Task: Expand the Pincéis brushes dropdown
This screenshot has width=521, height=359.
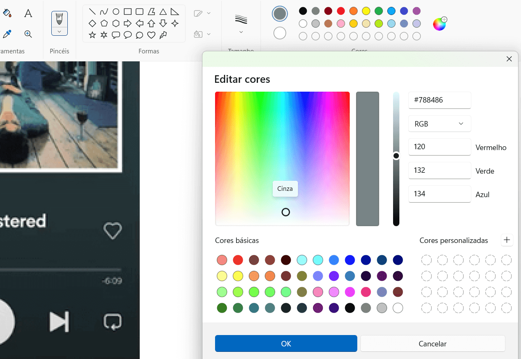Action: [59, 32]
